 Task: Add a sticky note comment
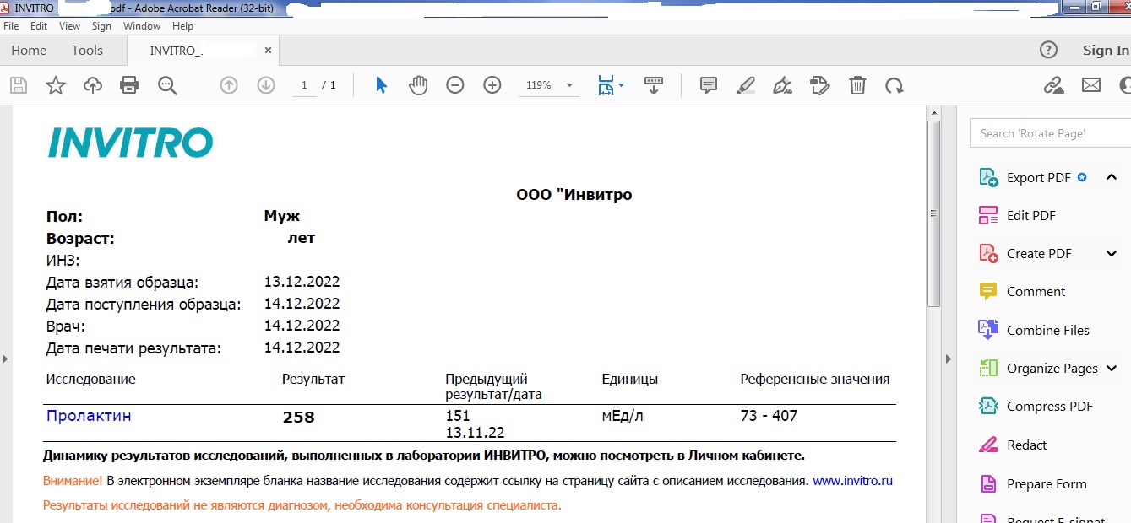tap(709, 85)
